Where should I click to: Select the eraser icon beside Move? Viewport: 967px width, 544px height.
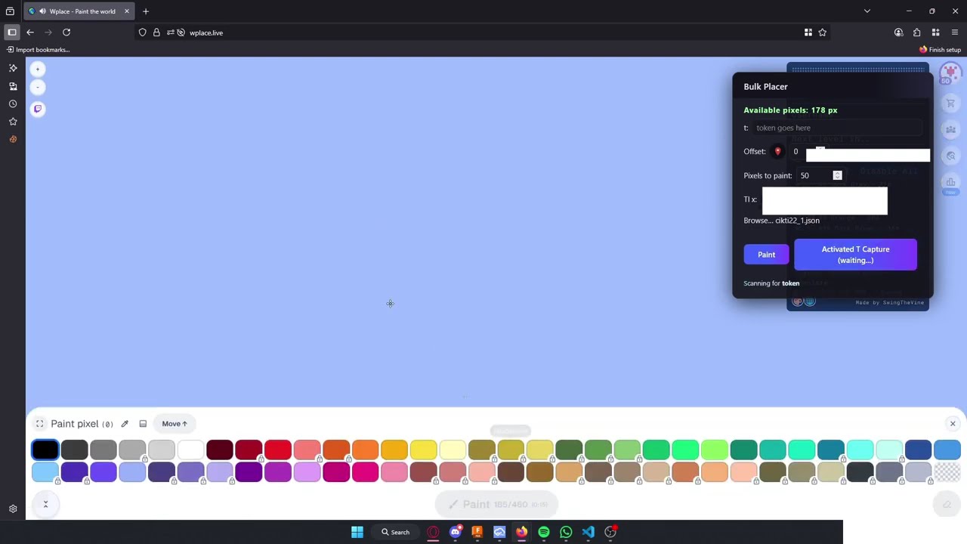tap(143, 424)
